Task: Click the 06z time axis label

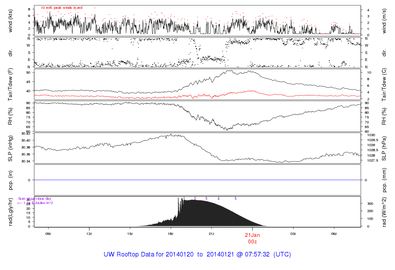Action: click(x=334, y=234)
